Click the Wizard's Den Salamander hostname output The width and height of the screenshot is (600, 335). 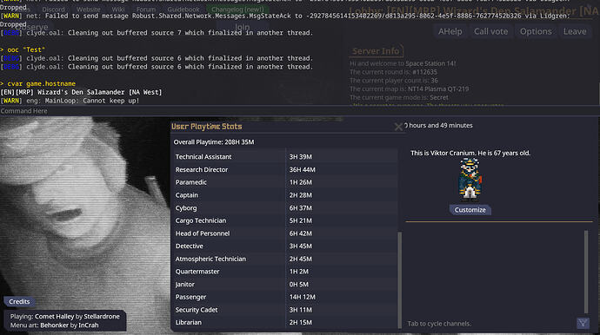click(x=81, y=92)
